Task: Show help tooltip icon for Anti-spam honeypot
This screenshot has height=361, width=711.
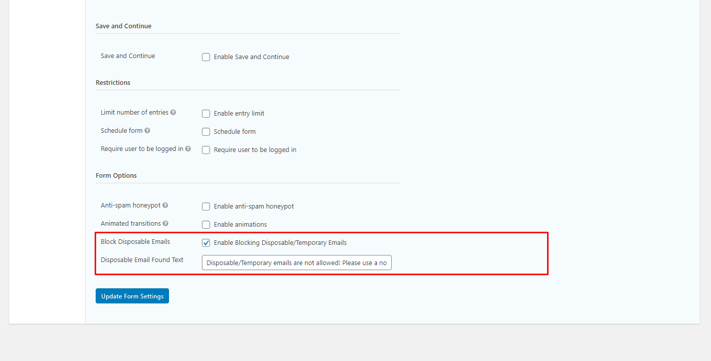Action: point(165,205)
